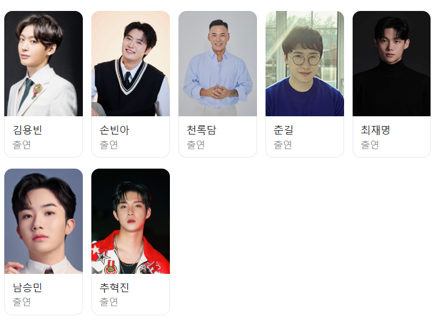Open 김용빈 profile photo
This screenshot has height=322, width=433.
(44, 63)
